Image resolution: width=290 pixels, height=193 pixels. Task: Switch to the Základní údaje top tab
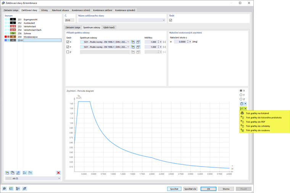(x=11, y=10)
